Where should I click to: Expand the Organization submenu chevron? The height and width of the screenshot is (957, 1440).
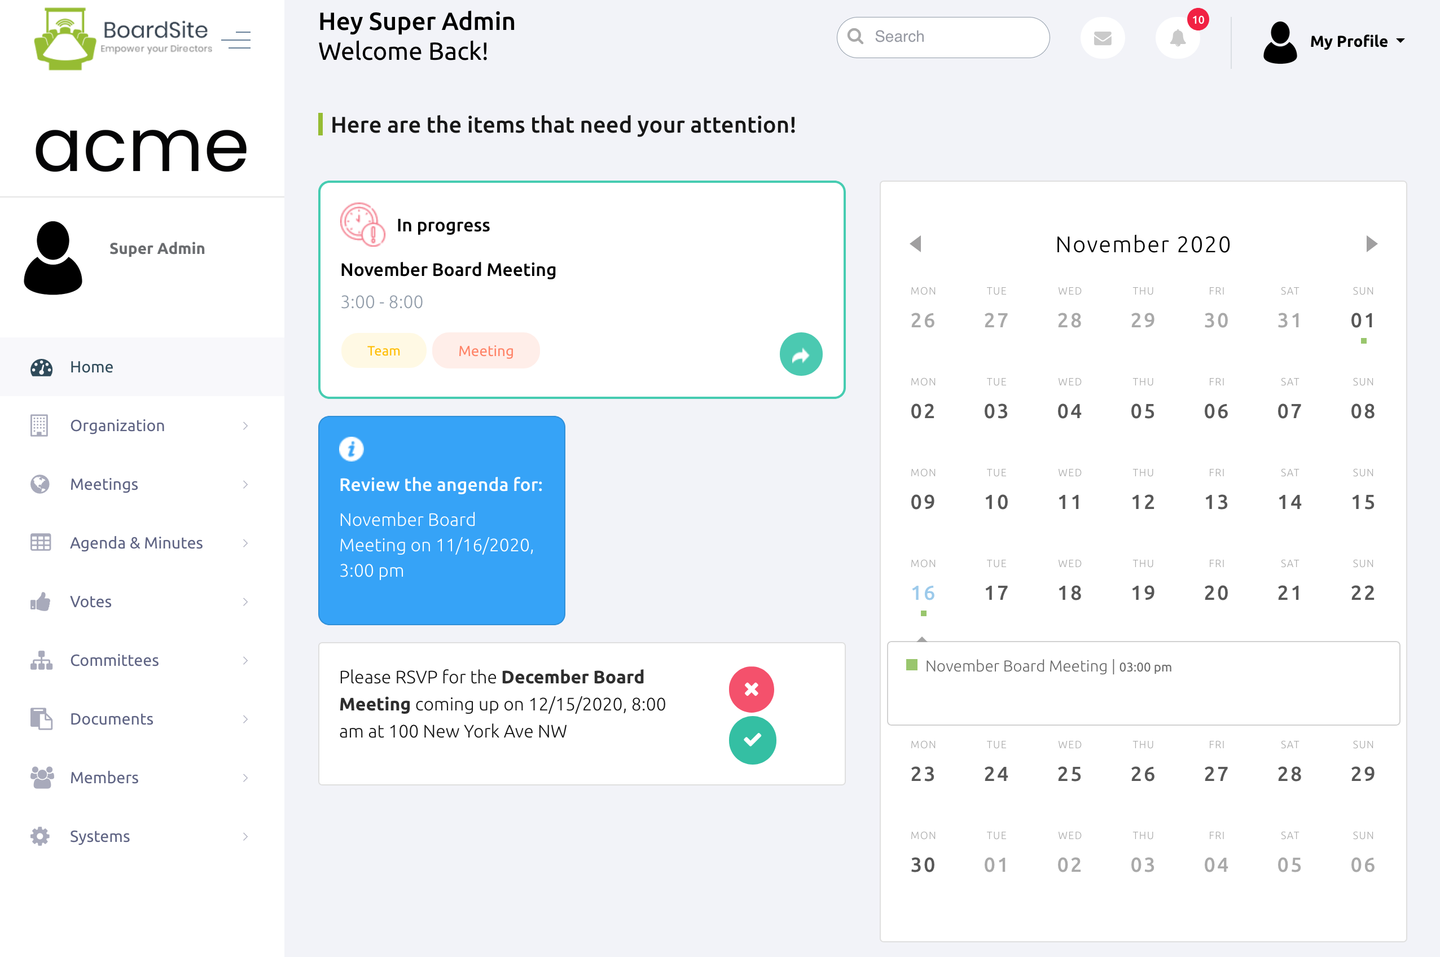click(x=245, y=425)
